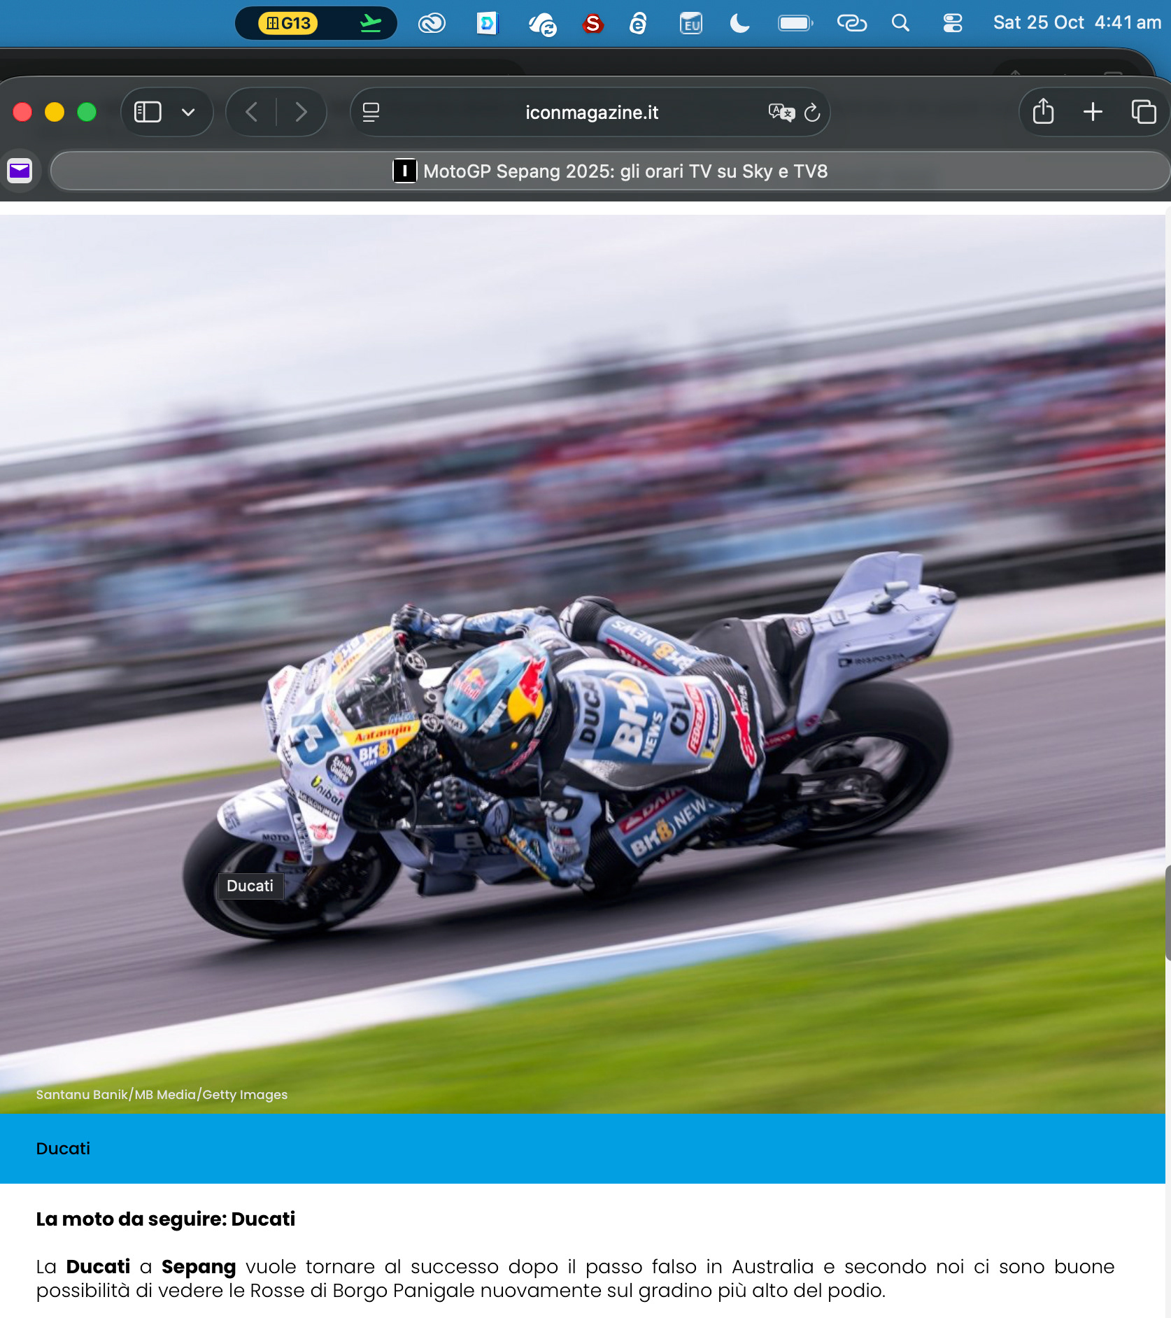
Task: Open the EU calendar menu bar icon
Action: point(691,24)
